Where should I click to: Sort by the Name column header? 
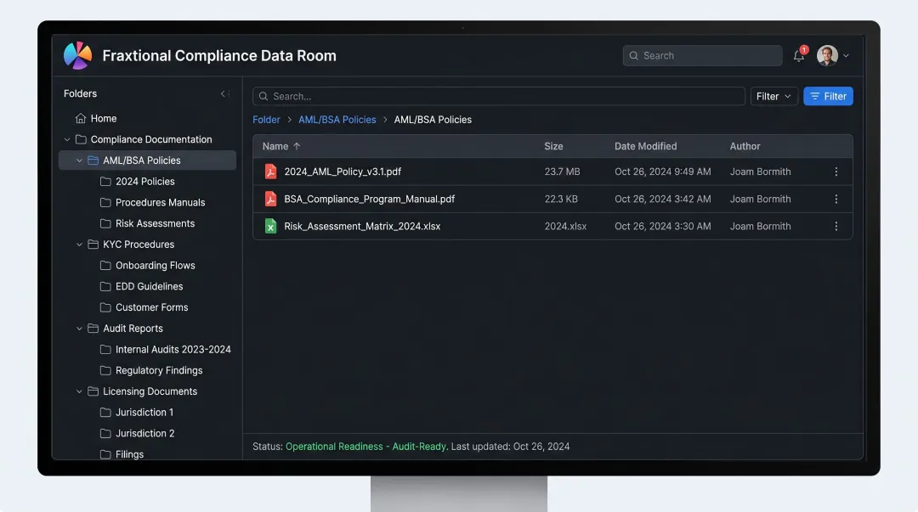(x=275, y=146)
